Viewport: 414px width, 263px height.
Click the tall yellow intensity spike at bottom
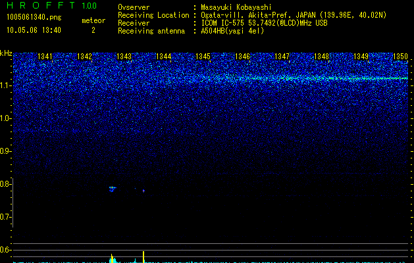pyautogui.click(x=143, y=257)
